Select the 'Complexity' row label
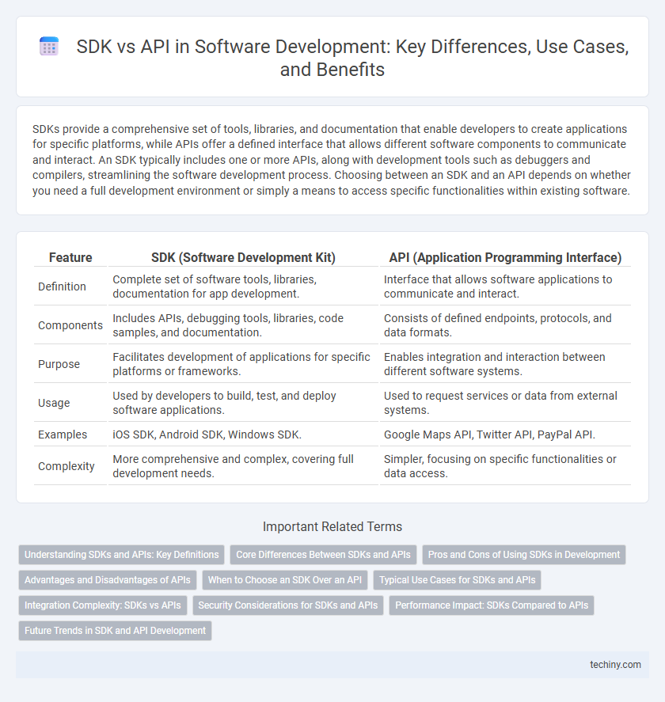 66,466
